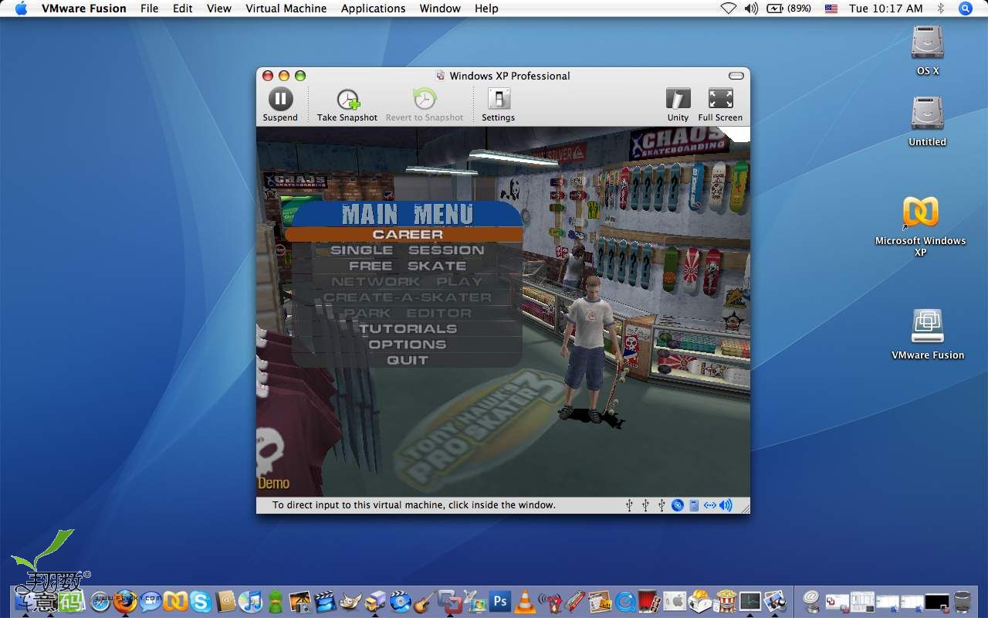Open the Help menu
This screenshot has width=988, height=618.
[x=486, y=8]
